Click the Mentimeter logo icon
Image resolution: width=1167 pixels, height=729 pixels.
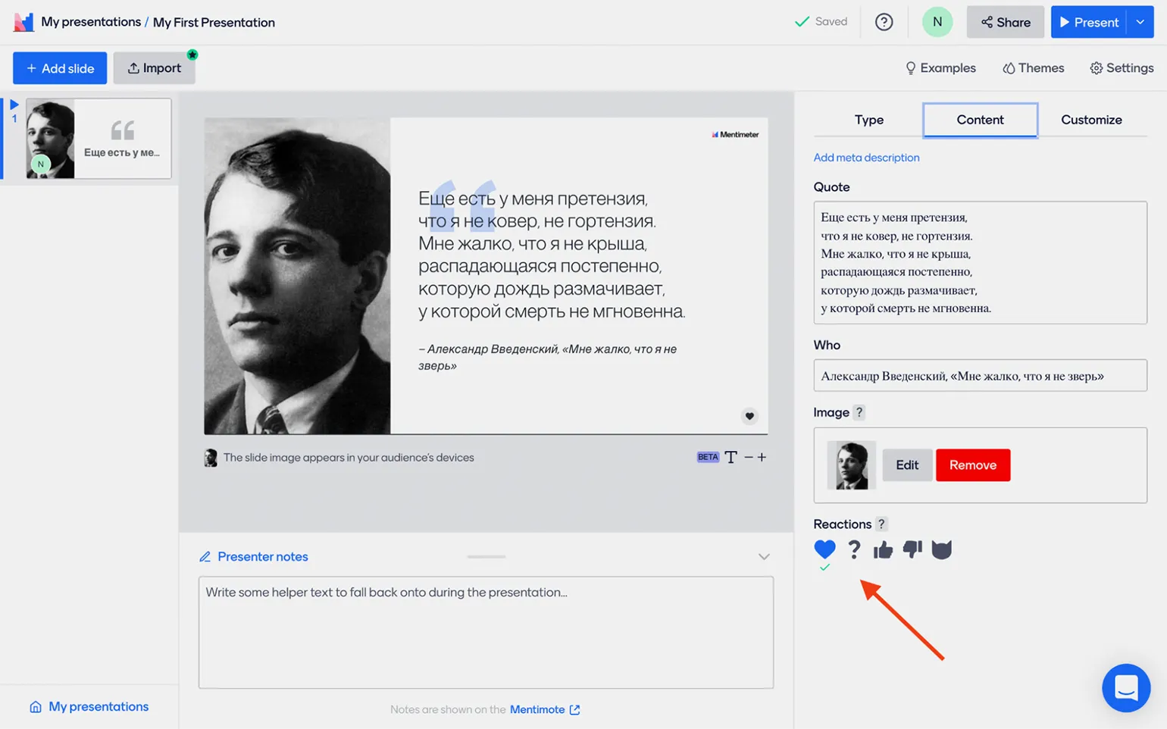pyautogui.click(x=23, y=22)
